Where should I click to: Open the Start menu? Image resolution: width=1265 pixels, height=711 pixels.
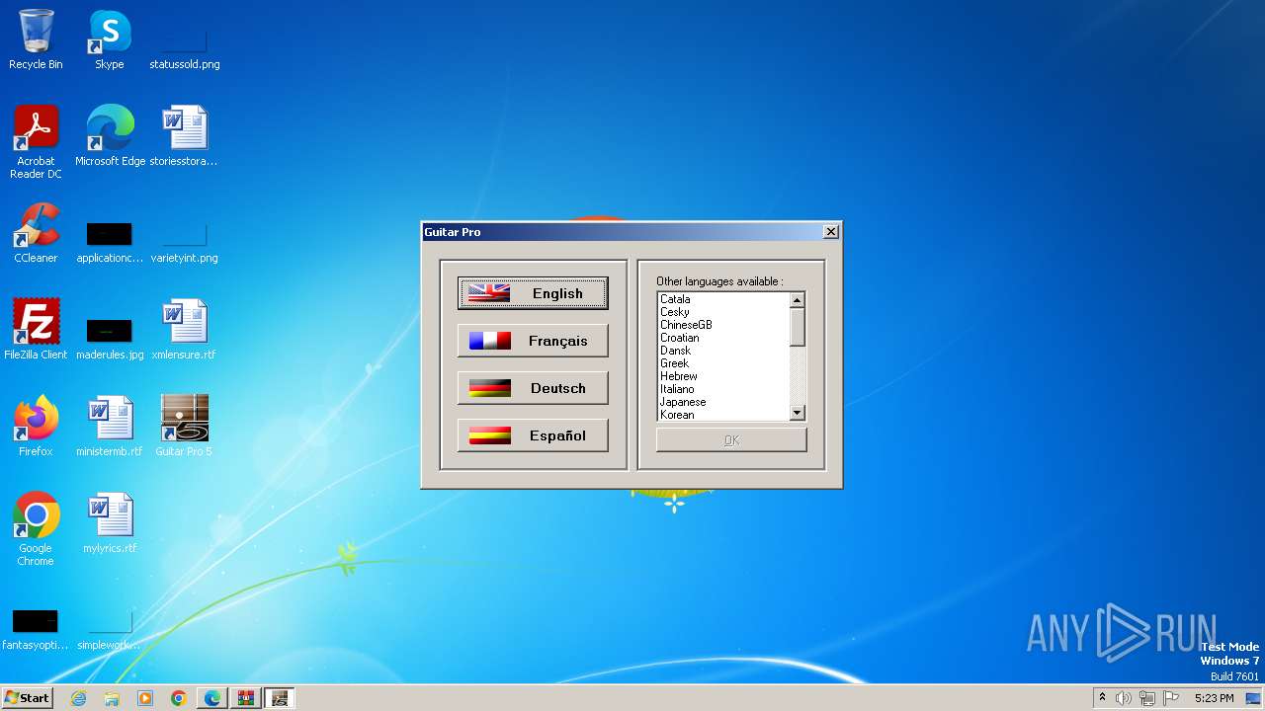[27, 698]
